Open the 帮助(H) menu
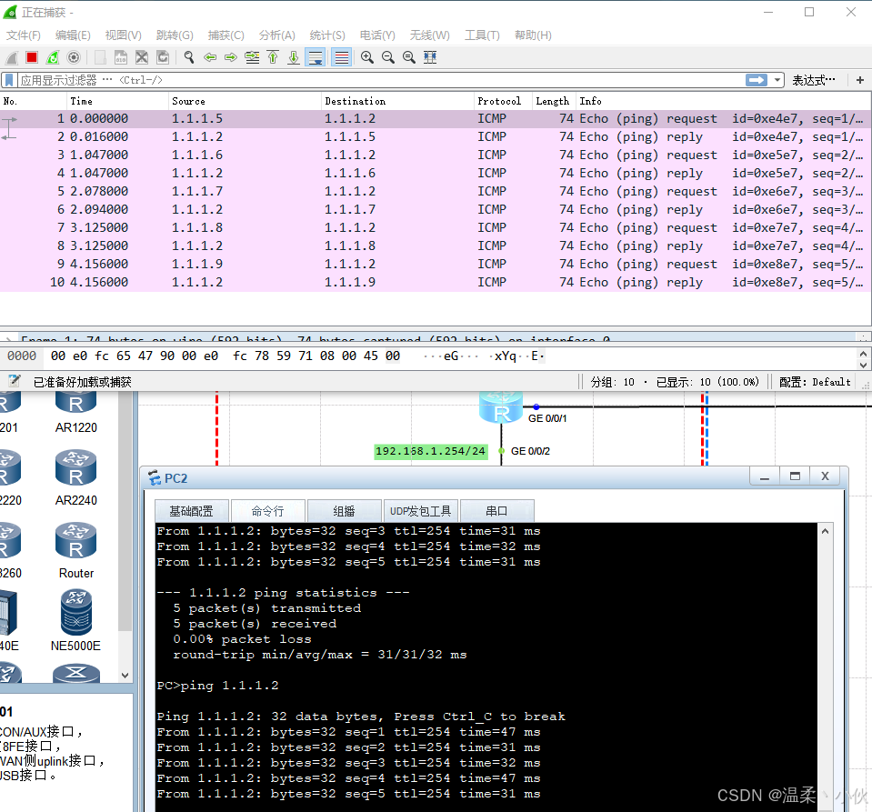 click(x=533, y=35)
